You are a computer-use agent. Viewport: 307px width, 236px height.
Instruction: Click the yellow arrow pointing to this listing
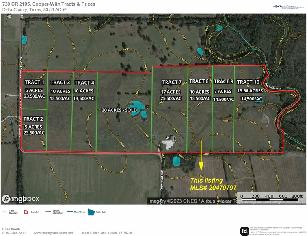pos(201,155)
